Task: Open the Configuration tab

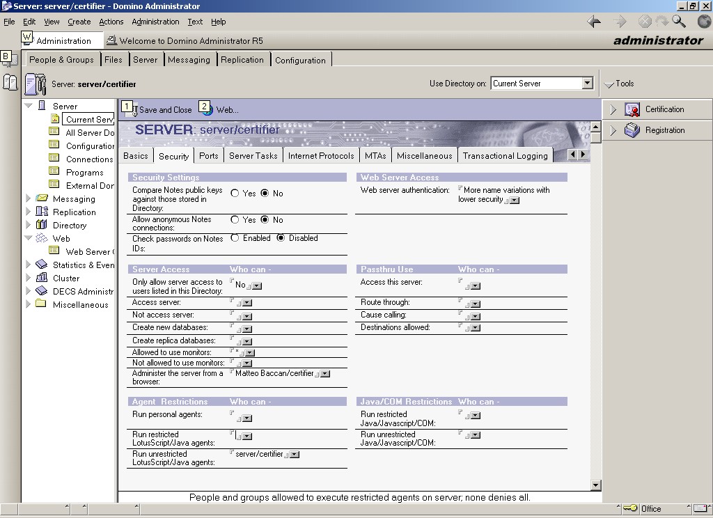Action: click(x=300, y=60)
